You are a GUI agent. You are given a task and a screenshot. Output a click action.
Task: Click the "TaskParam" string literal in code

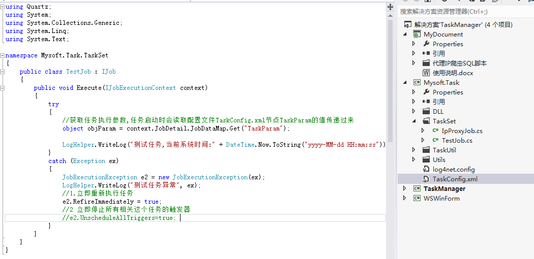(265, 128)
